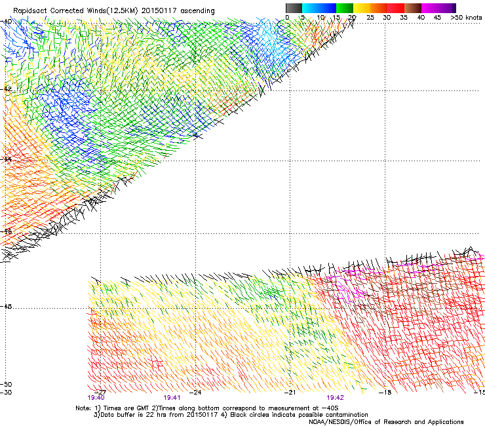The width and height of the screenshot is (485, 426).
Task: Click the gray 0-5 knots color swatch
Action: 294,8
